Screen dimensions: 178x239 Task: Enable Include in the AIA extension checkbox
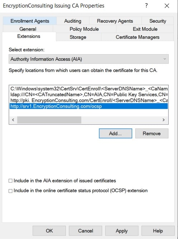(10, 181)
